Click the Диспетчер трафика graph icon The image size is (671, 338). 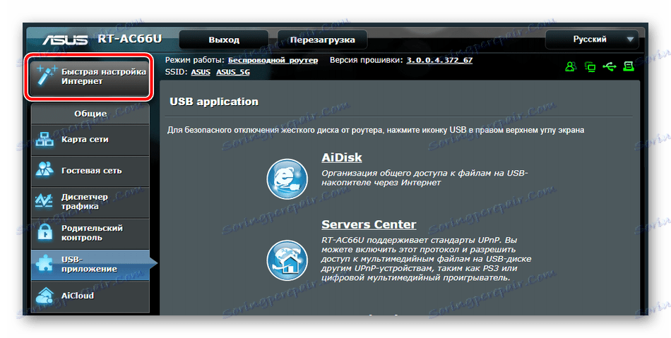point(44,201)
